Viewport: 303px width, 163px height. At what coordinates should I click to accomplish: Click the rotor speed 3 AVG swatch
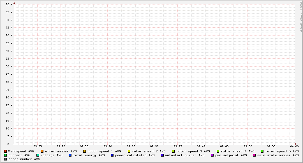(x=174, y=151)
